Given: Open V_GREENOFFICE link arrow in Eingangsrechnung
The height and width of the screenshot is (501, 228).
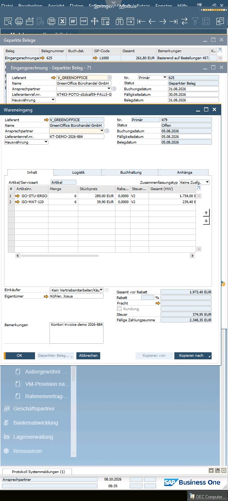Looking at the screenshot, I should pyautogui.click(x=53, y=78).
